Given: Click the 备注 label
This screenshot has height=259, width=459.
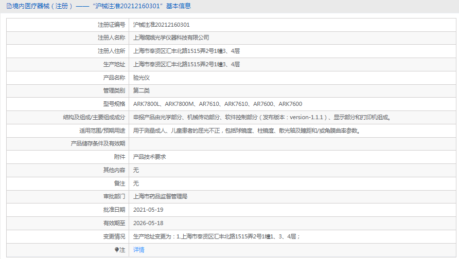Looking at the screenshot, I should pos(119,183).
